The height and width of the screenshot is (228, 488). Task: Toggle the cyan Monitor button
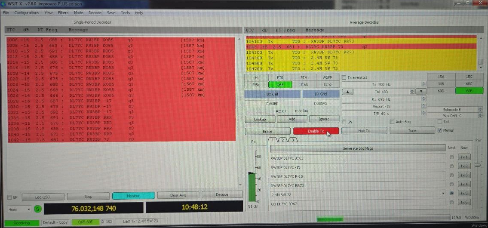click(133, 196)
